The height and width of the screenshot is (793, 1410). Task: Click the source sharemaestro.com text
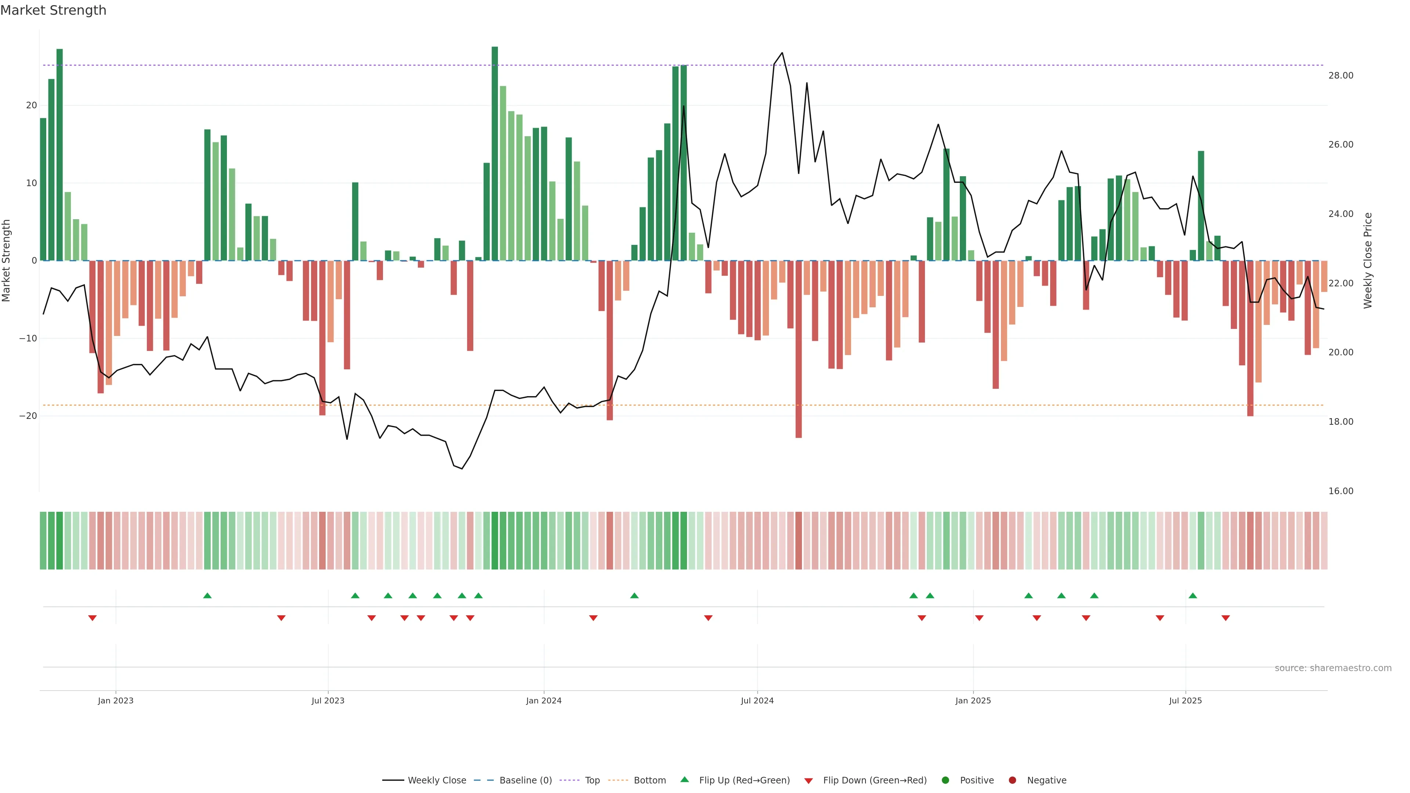[x=1333, y=668]
